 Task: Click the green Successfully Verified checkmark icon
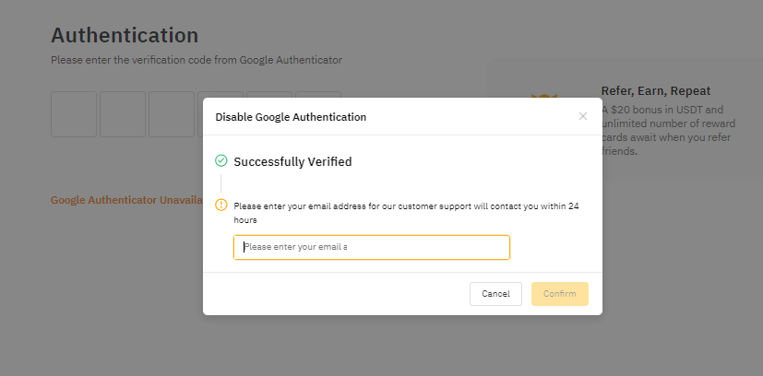click(x=221, y=161)
